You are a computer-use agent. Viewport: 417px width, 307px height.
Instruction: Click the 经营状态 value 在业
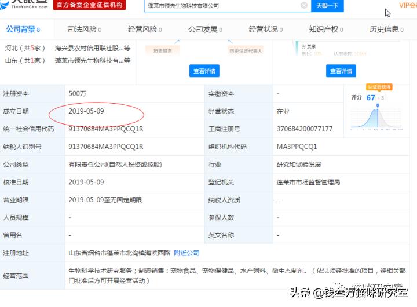[283, 111]
